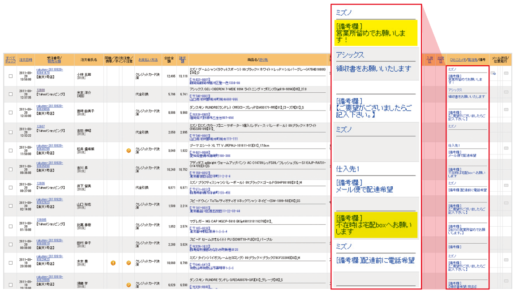
Task: Open Yahoo order number 126005
Action: pos(41,220)
